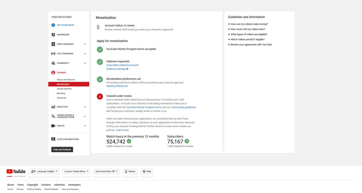The width and height of the screenshot is (362, 193).
Task: Click the Translations & Transcriptions icon
Action: click(53, 116)
